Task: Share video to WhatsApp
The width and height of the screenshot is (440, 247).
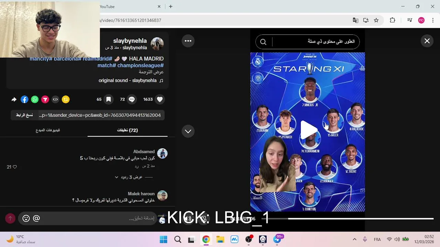Action: coord(35,99)
